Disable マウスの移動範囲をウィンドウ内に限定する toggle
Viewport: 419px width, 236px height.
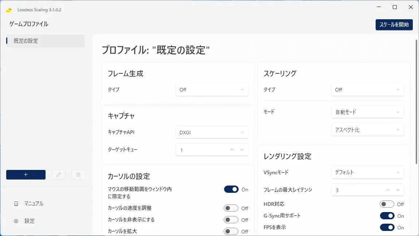231,190
